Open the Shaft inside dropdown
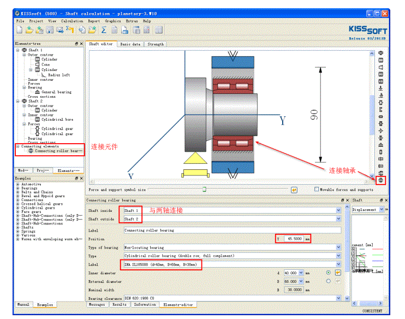 click(338, 210)
